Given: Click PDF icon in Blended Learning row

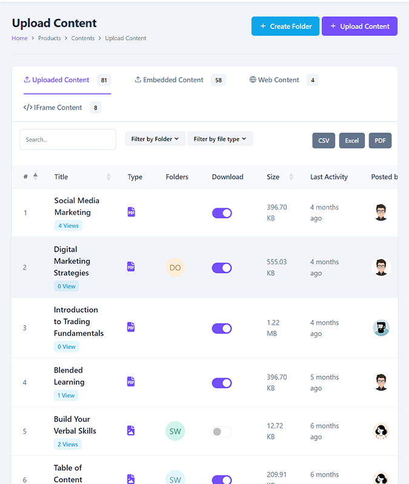Looking at the screenshot, I should coord(131,382).
